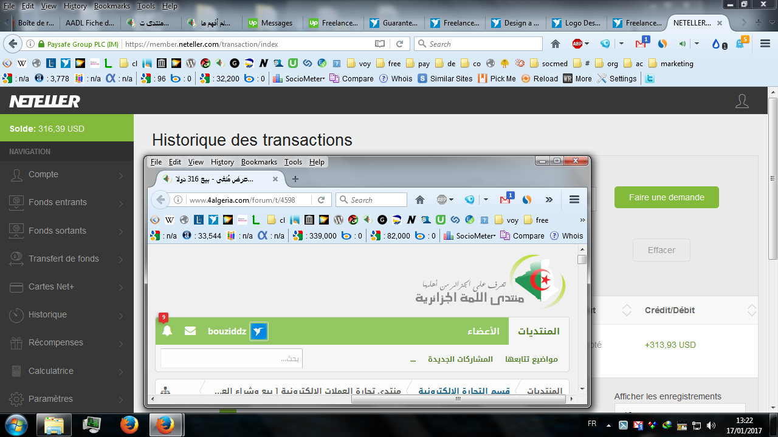Open the hamburger menu in the small browser window

(x=574, y=200)
